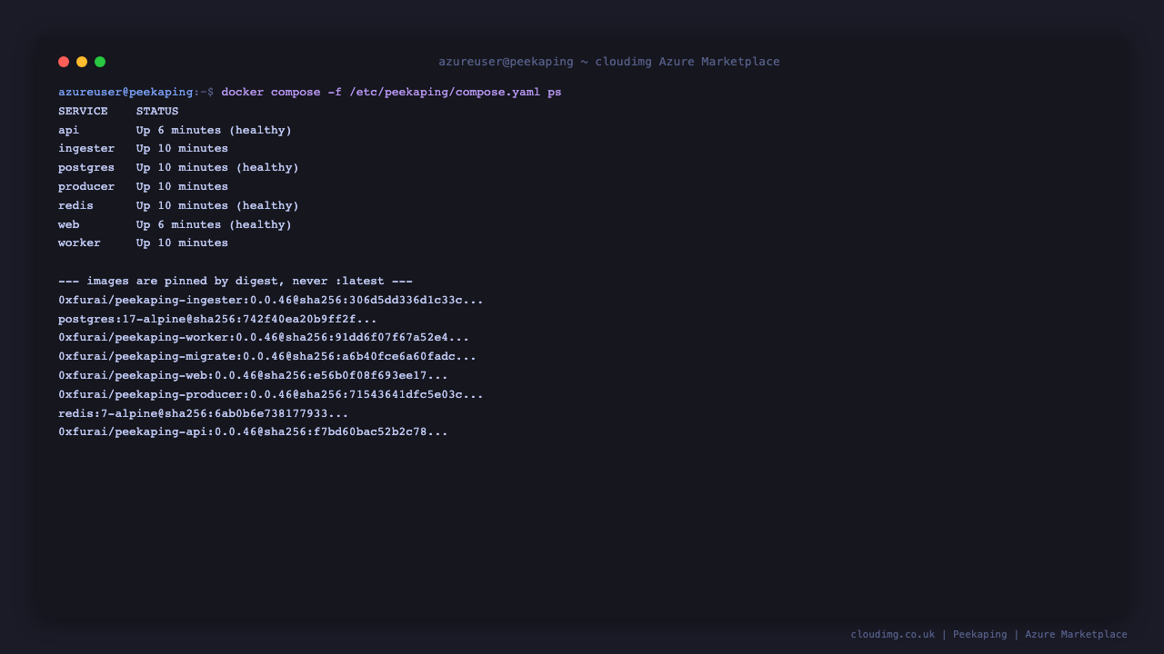The width and height of the screenshot is (1164, 654).
Task: Select the redis service row name
Action: [75, 205]
